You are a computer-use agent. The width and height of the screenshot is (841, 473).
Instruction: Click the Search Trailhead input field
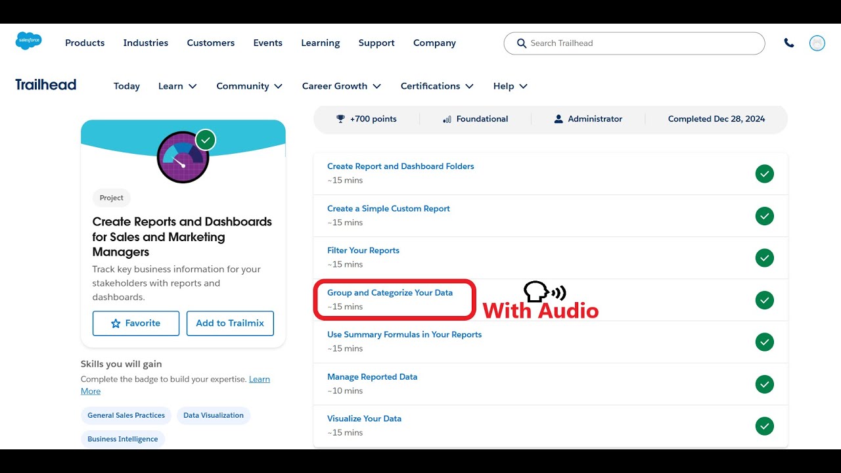[x=634, y=43]
